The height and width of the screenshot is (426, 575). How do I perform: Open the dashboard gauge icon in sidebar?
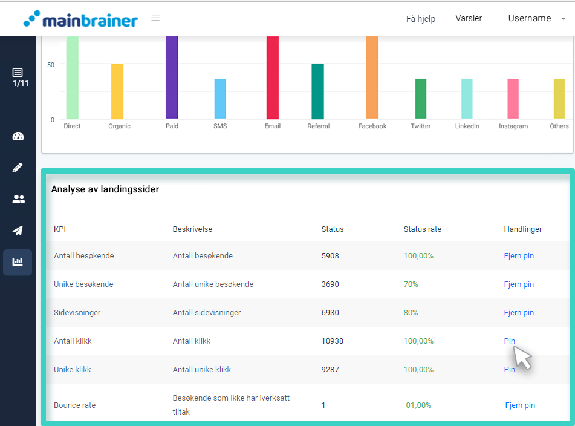[18, 136]
